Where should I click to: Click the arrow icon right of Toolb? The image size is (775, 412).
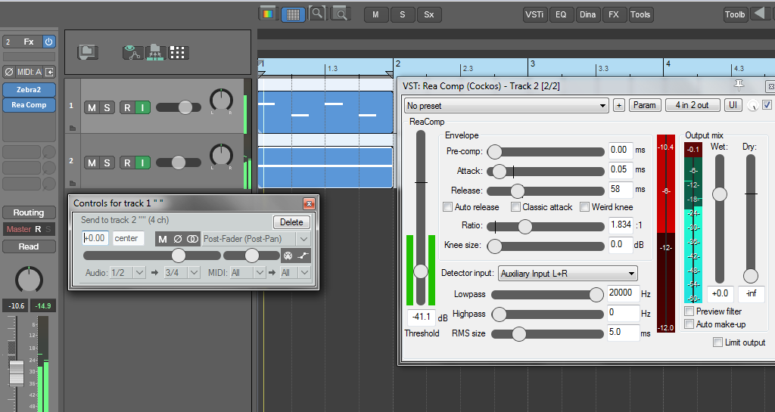point(758,14)
